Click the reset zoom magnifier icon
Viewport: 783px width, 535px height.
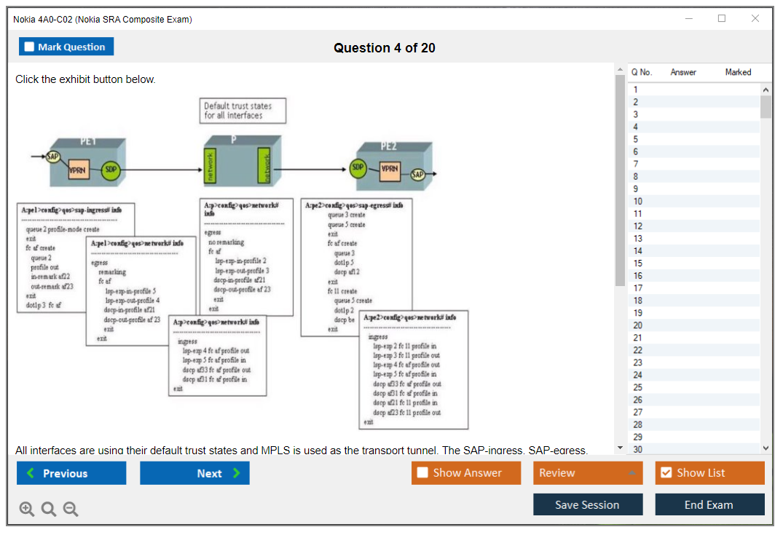coord(48,510)
